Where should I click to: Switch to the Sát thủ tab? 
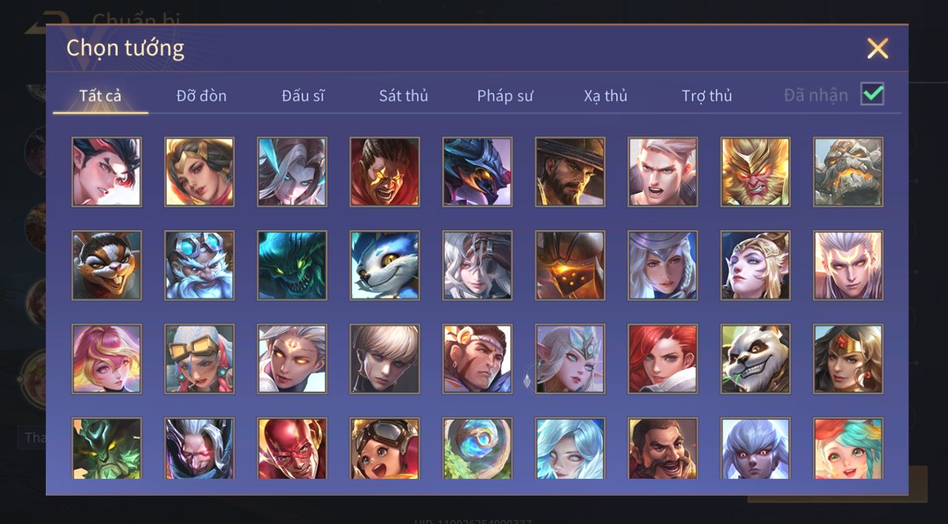point(403,96)
